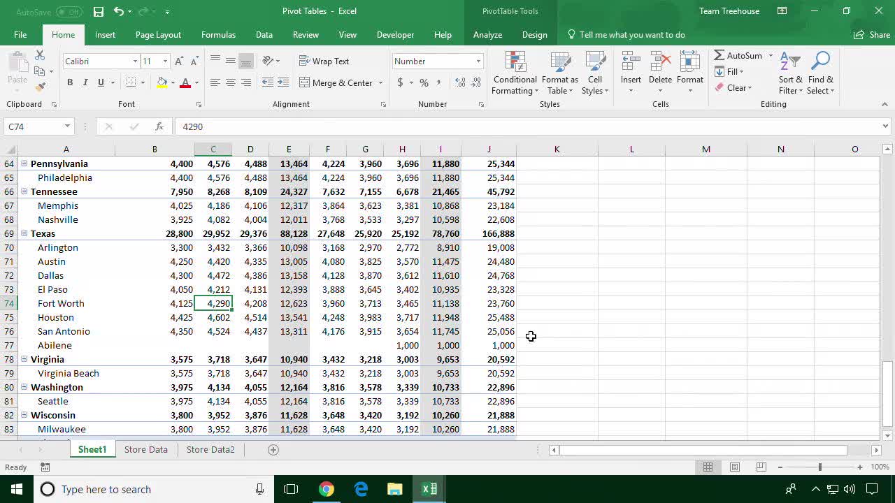Image resolution: width=895 pixels, height=503 pixels.
Task: Click the Fill button
Action: pos(729,72)
